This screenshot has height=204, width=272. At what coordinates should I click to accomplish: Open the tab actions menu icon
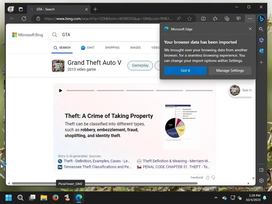(x=21, y=9)
